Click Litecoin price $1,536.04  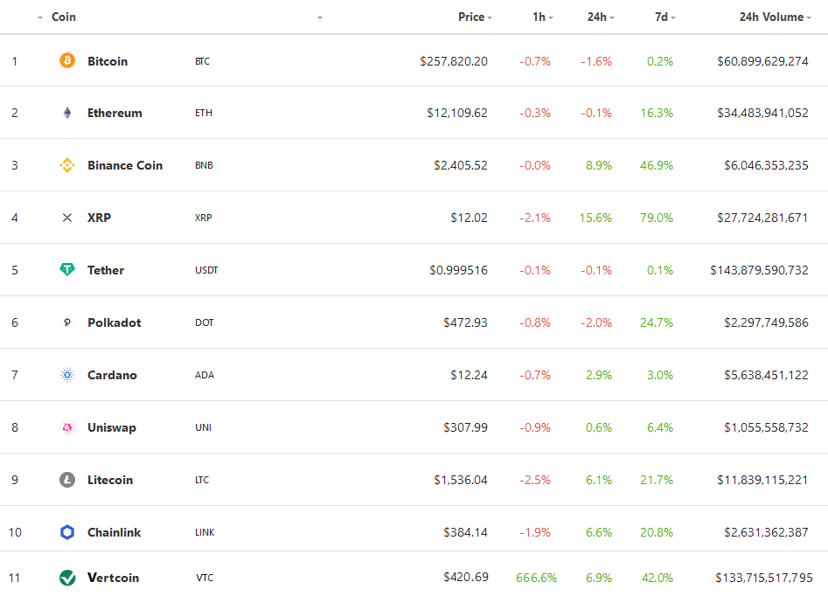pos(461,480)
